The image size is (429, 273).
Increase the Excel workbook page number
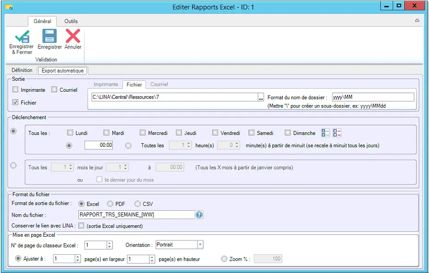[110, 243]
